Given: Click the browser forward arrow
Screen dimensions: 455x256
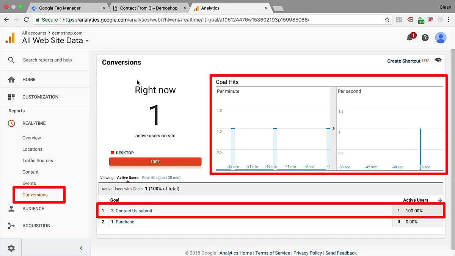Looking at the screenshot, I should coord(16,20).
